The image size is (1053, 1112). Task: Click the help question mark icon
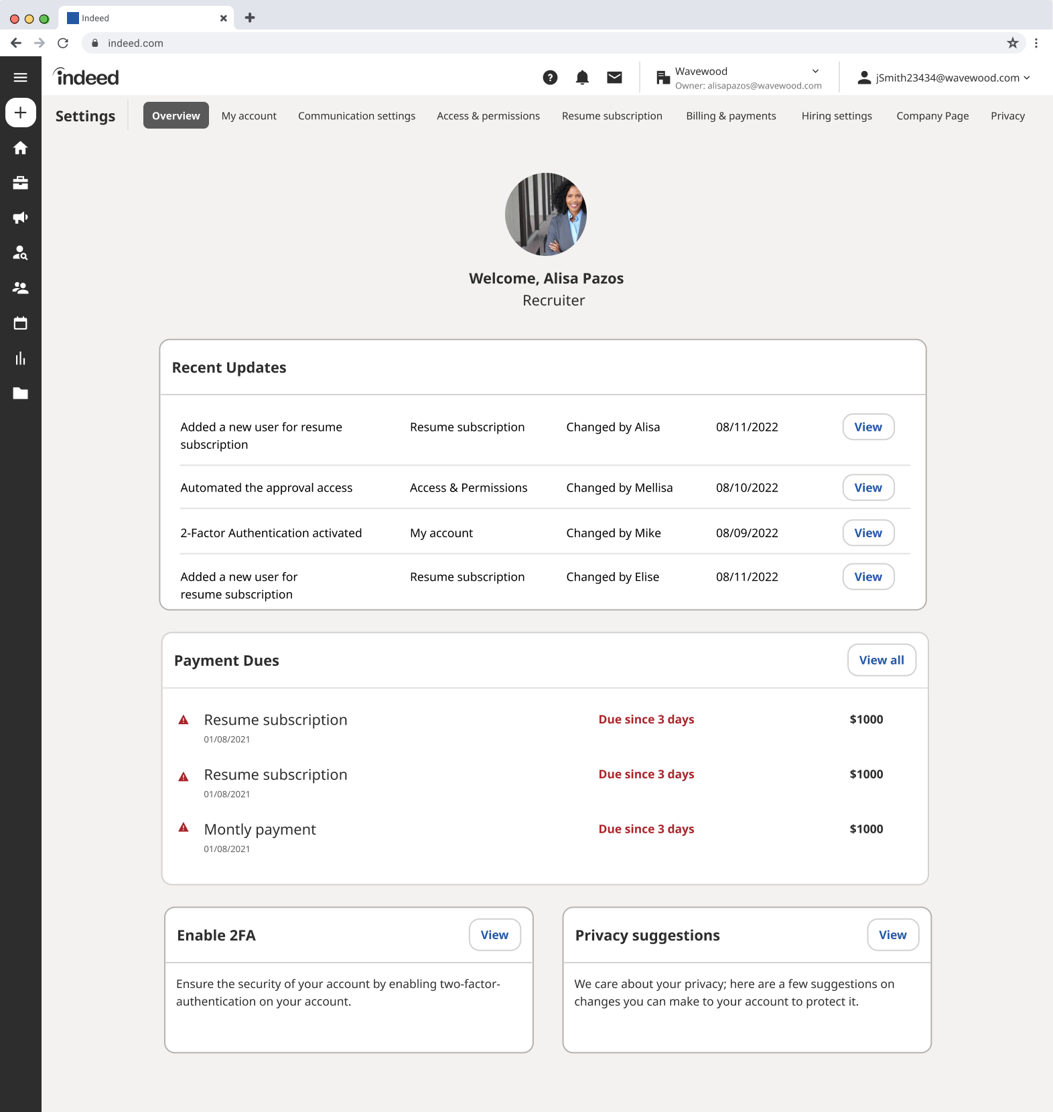(550, 78)
